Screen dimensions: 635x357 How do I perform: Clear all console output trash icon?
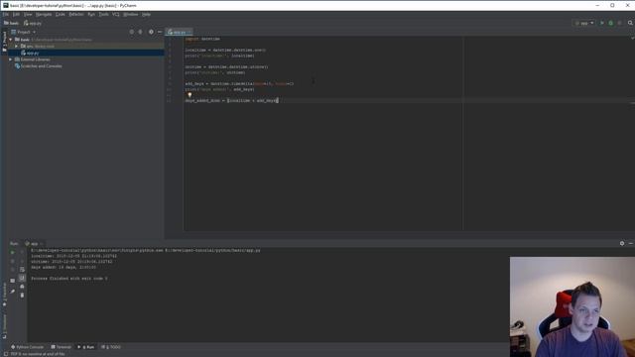tap(22, 296)
